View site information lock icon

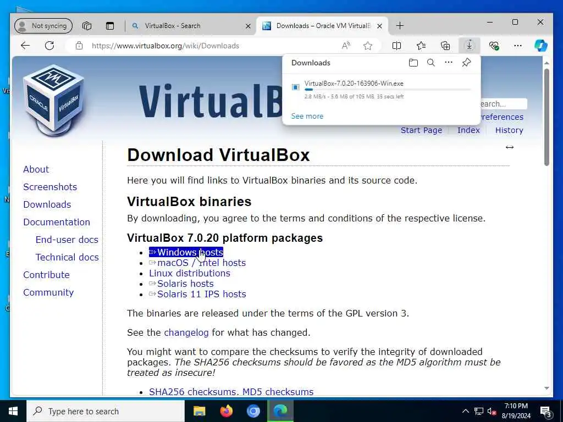[x=79, y=46]
